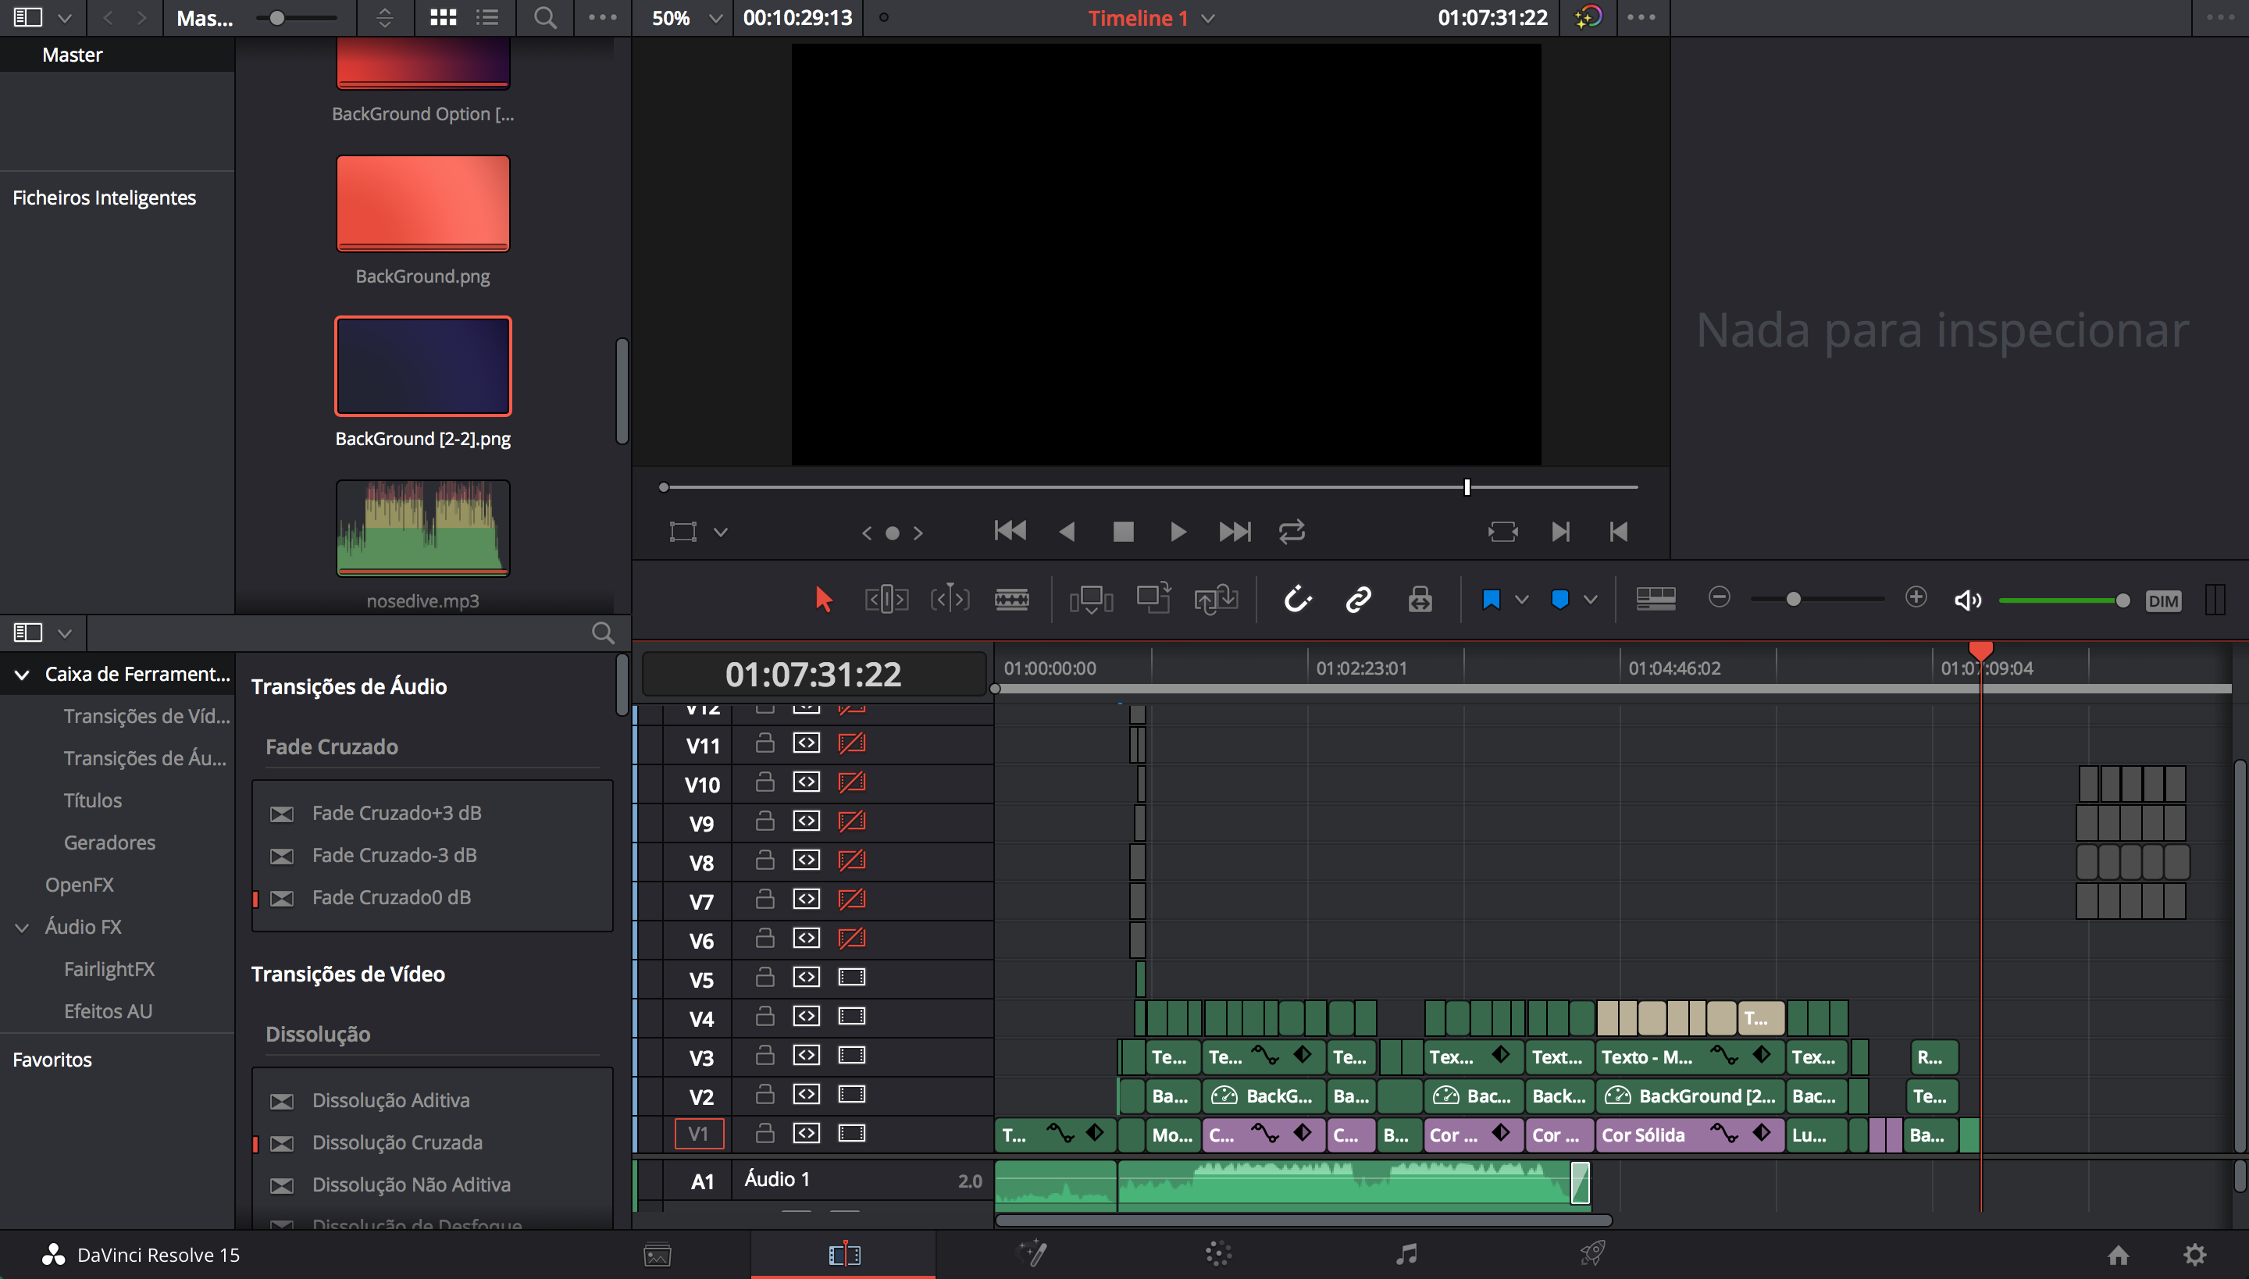Select V1 destination track control

(x=698, y=1133)
